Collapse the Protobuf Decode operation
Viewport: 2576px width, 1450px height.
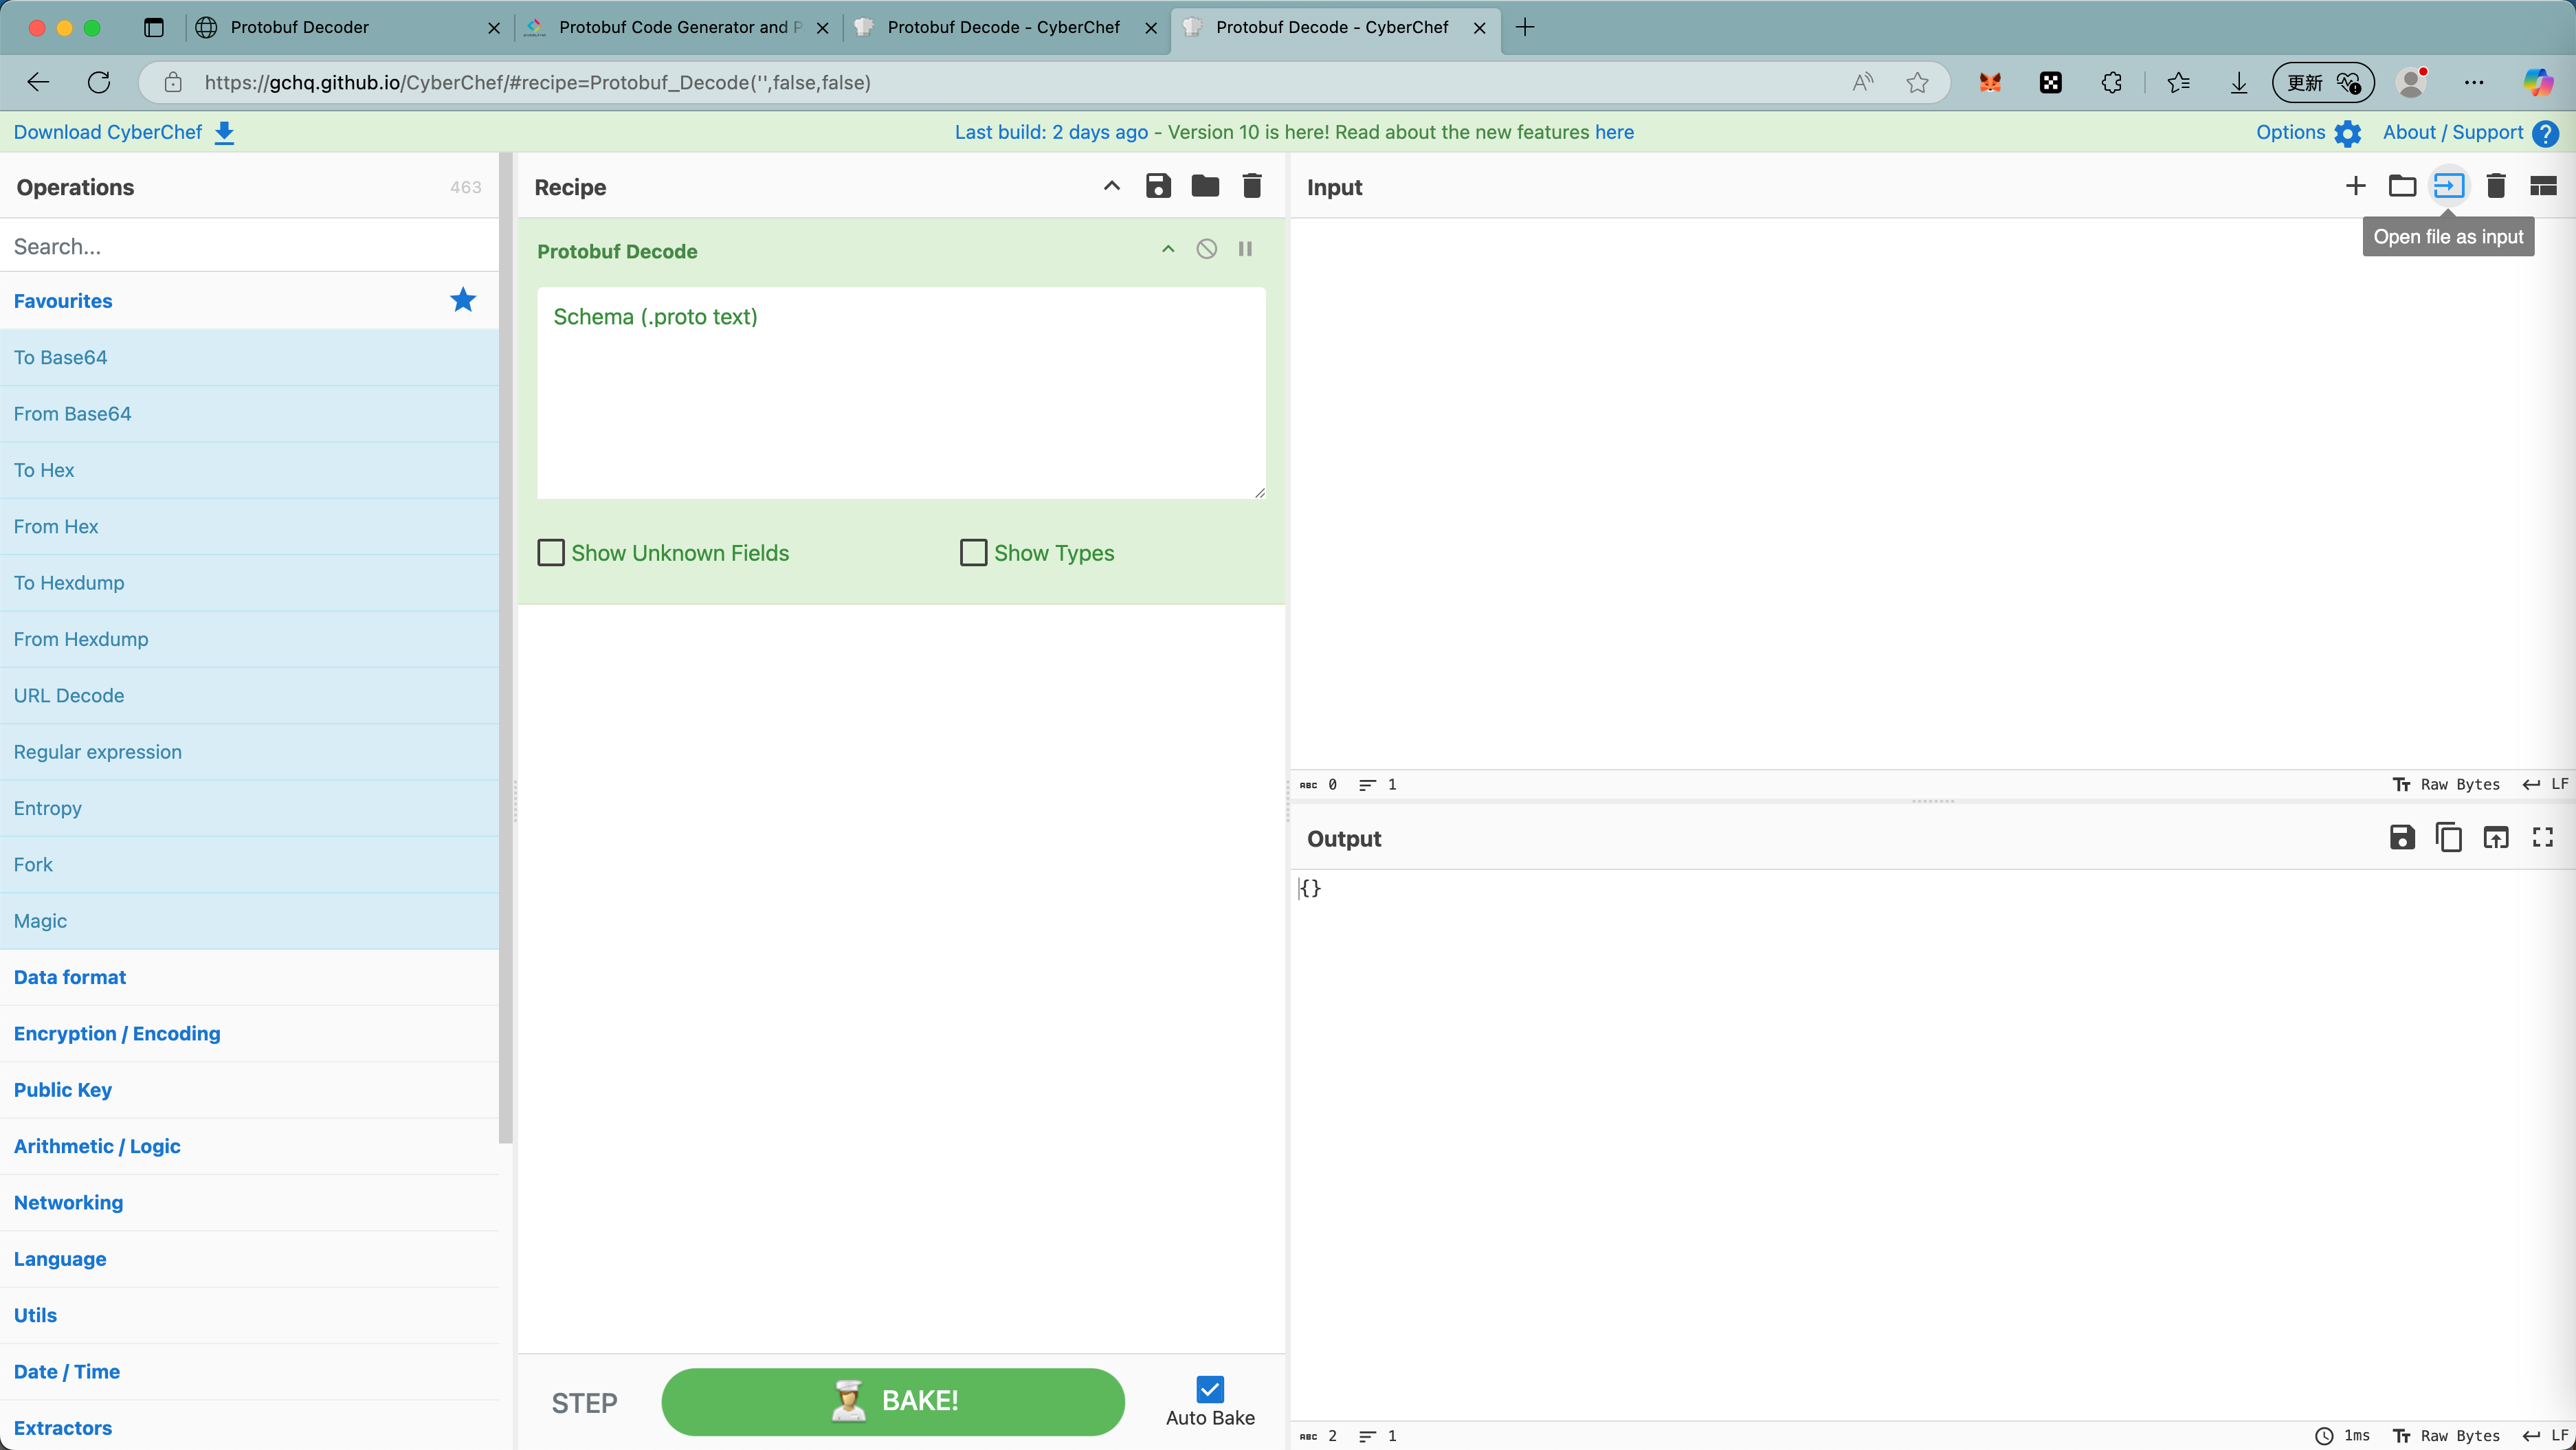1167,248
